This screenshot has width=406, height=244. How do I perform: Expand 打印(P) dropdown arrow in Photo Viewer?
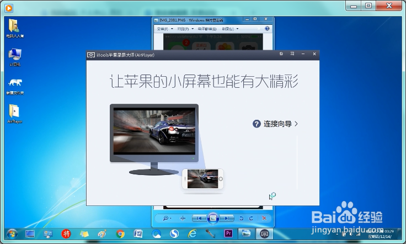(193, 29)
